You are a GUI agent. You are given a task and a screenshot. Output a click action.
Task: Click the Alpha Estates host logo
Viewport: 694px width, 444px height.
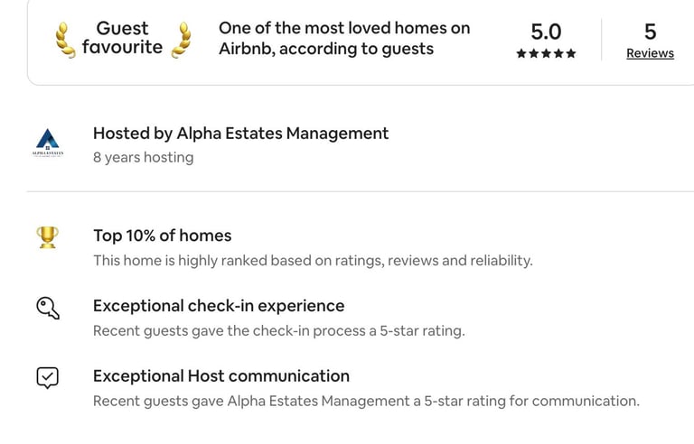(x=47, y=144)
